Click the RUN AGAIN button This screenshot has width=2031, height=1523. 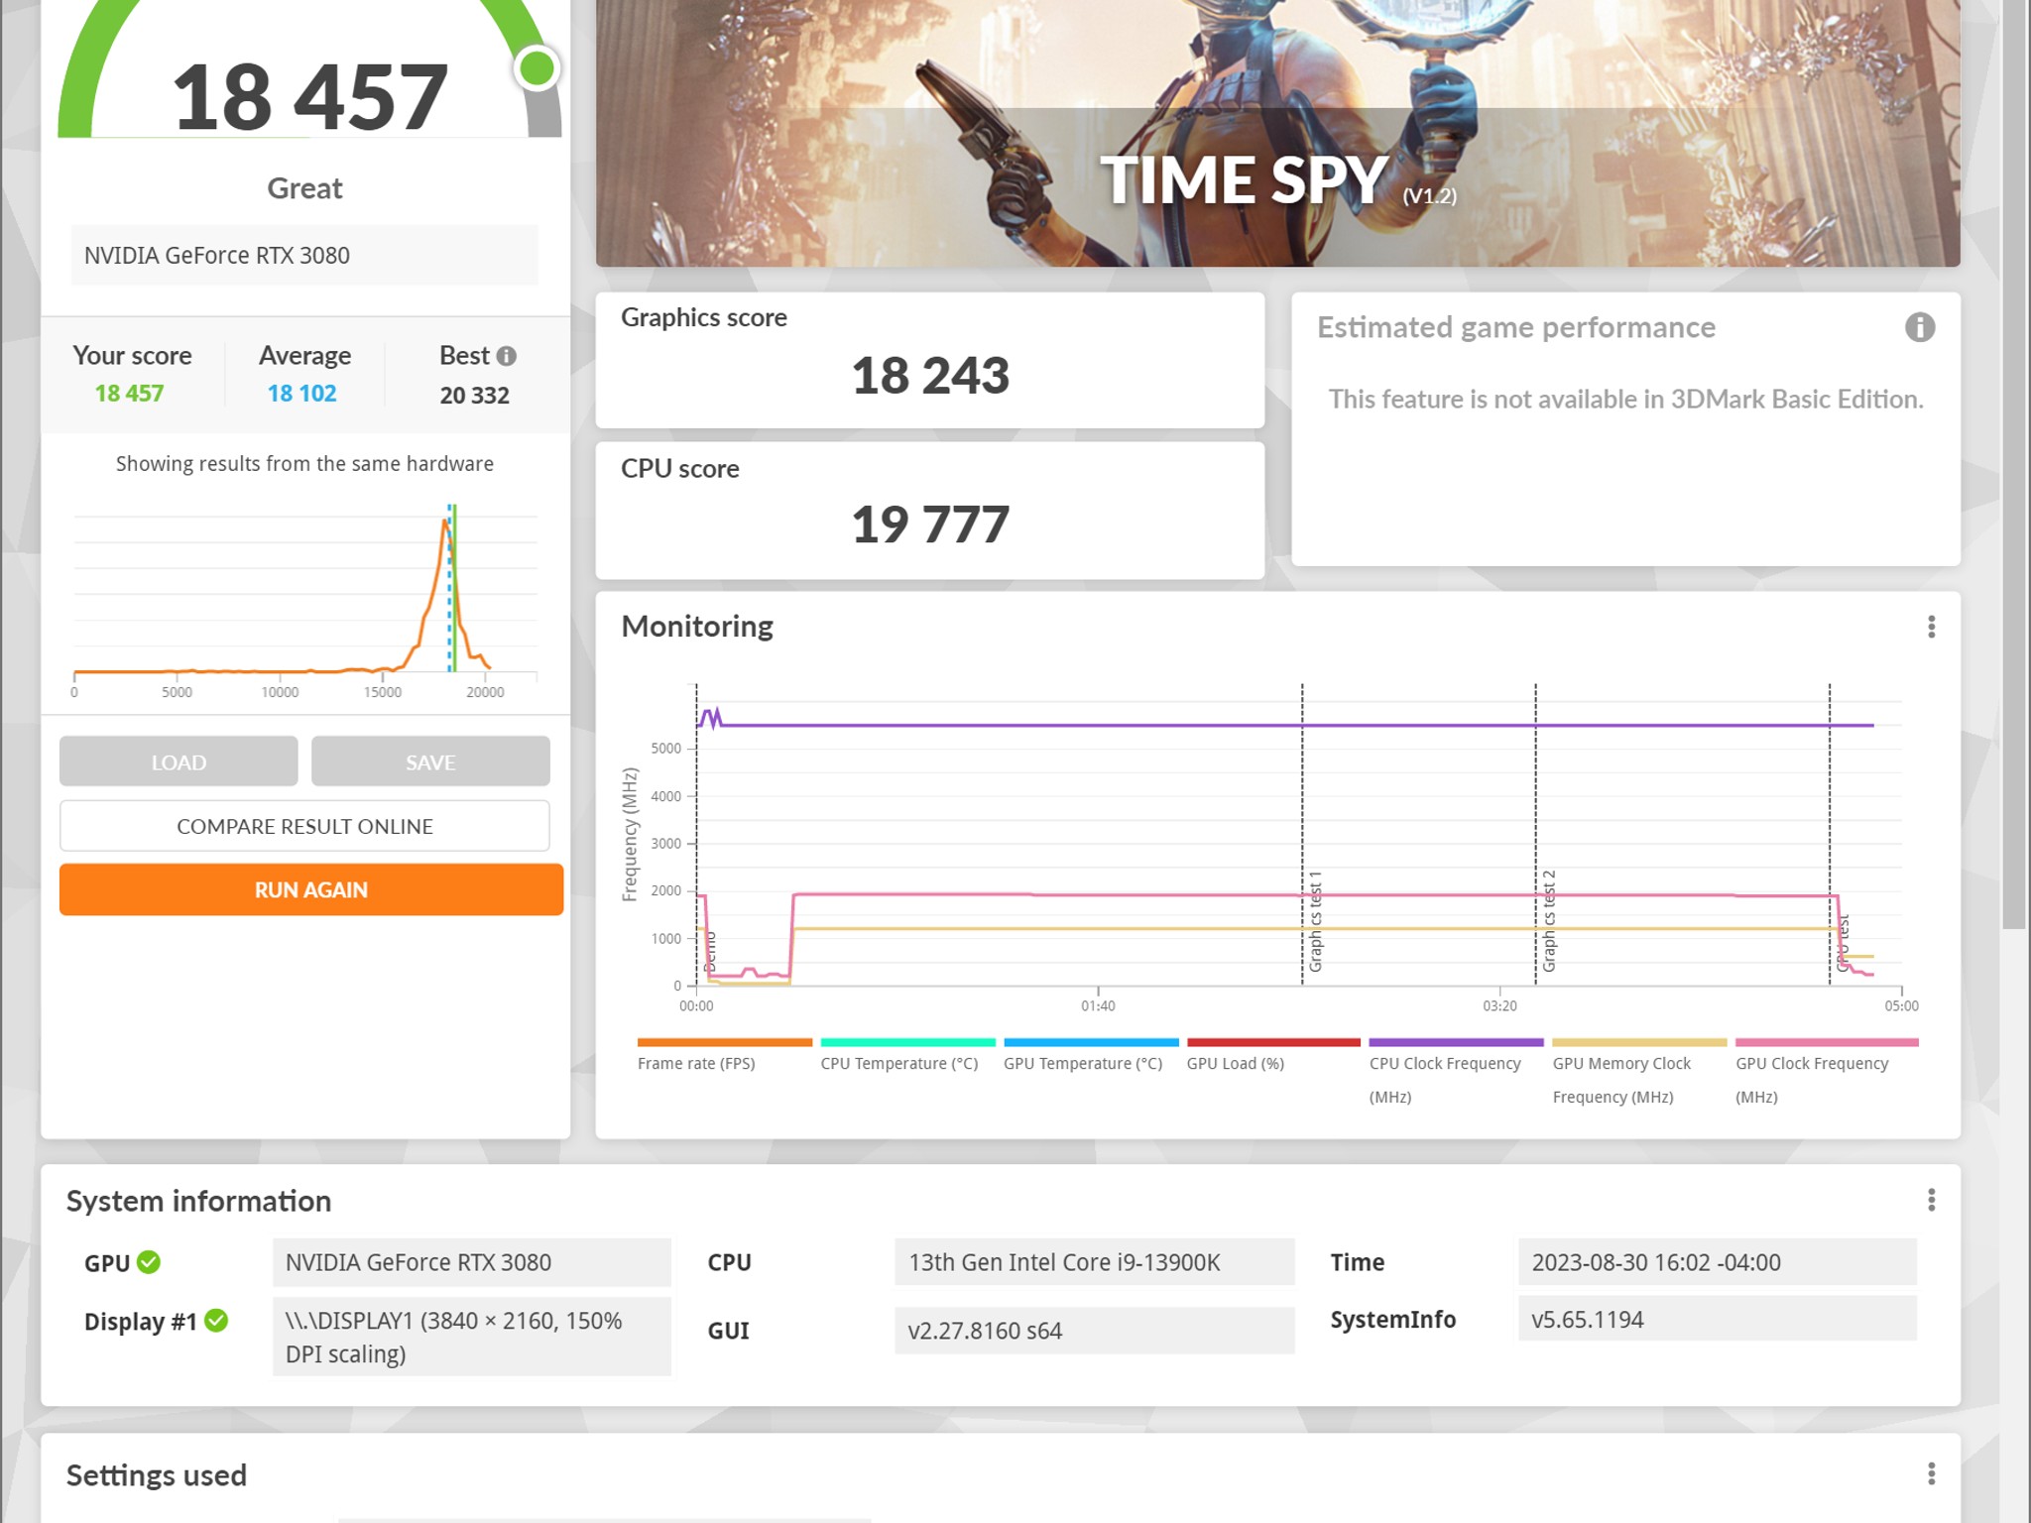[x=309, y=889]
